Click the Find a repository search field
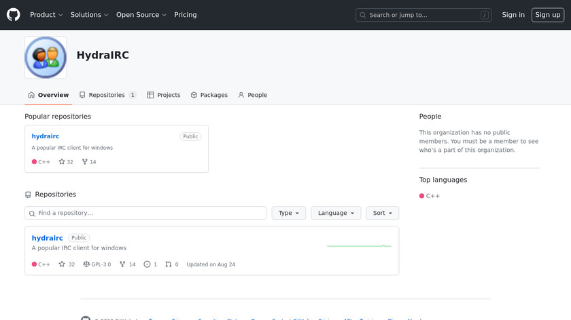The width and height of the screenshot is (571, 320). coord(145,213)
